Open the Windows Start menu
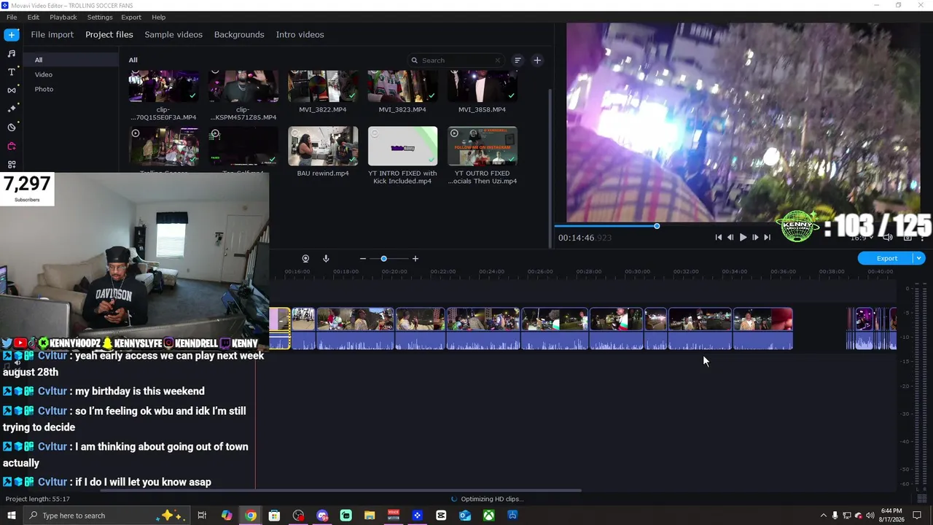 12,516
